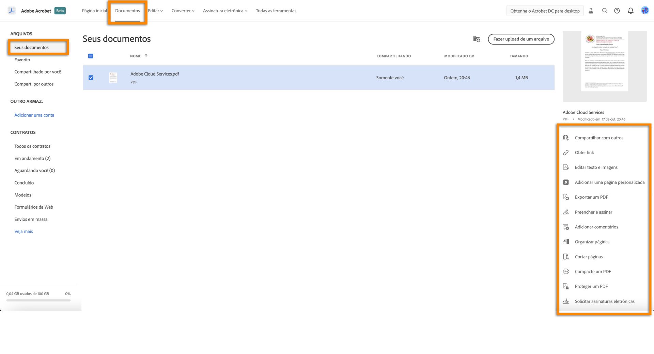Expand the Converter dropdown menu

183,11
